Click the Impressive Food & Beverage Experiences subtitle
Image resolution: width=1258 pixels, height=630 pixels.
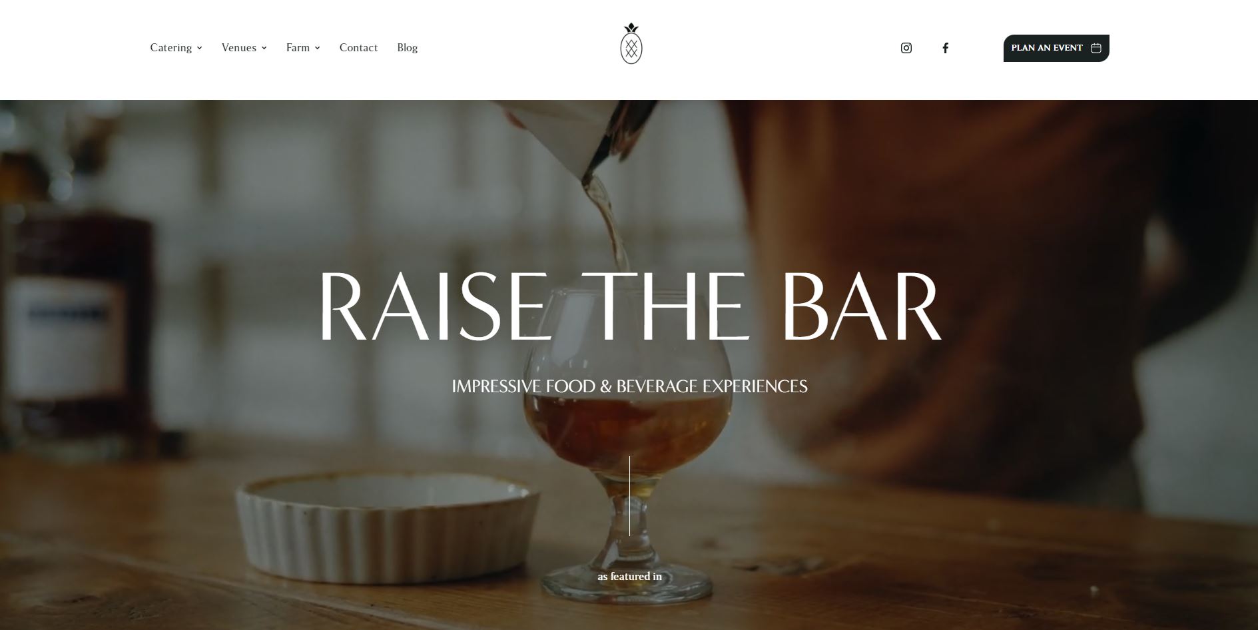(629, 386)
